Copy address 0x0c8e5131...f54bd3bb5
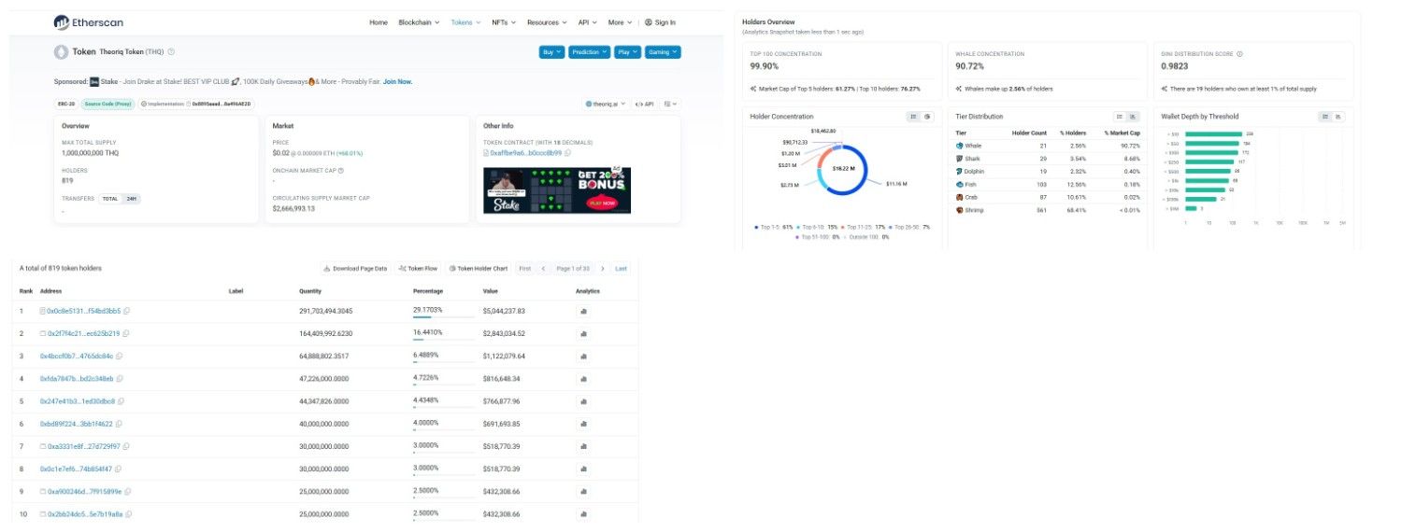1402x532 pixels. tap(127, 311)
